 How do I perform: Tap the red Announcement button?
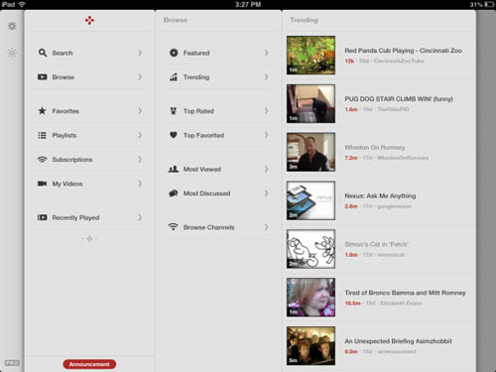point(89,364)
